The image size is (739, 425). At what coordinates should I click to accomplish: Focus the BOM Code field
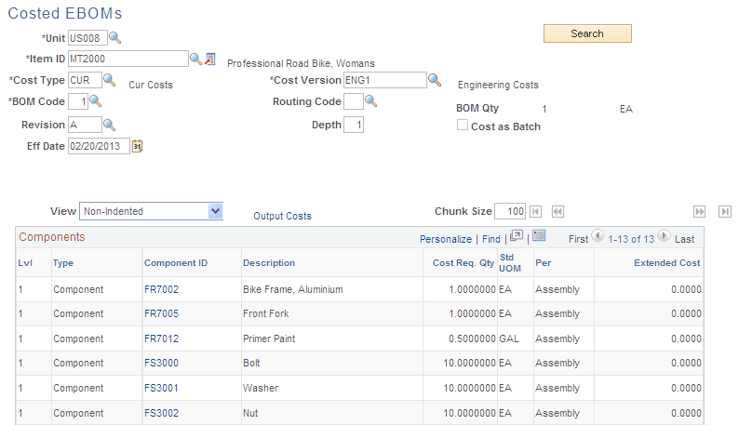tap(78, 101)
